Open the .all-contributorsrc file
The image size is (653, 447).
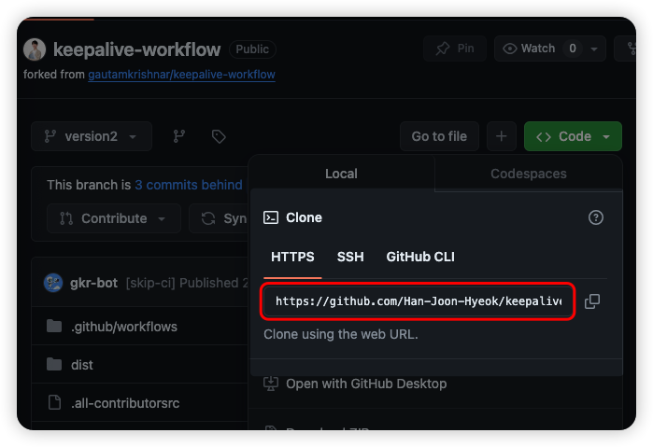pyautogui.click(x=125, y=403)
